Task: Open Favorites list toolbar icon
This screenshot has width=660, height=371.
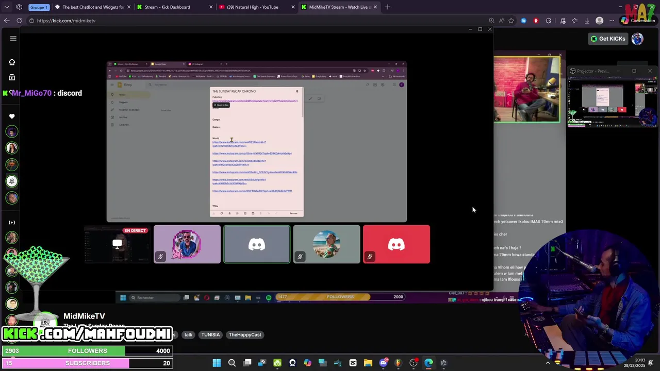Action: [575, 21]
